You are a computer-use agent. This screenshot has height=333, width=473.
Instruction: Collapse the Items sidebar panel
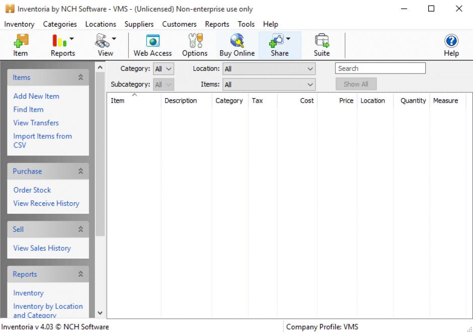(x=81, y=77)
